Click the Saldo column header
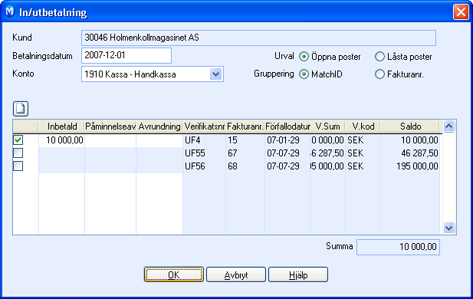473x299 pixels. tap(410, 127)
